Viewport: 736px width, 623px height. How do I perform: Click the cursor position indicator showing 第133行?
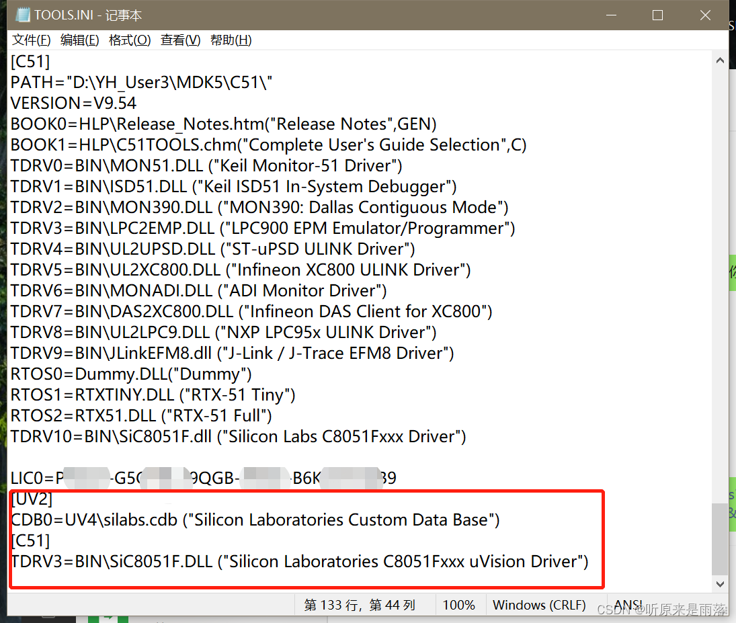(x=360, y=604)
